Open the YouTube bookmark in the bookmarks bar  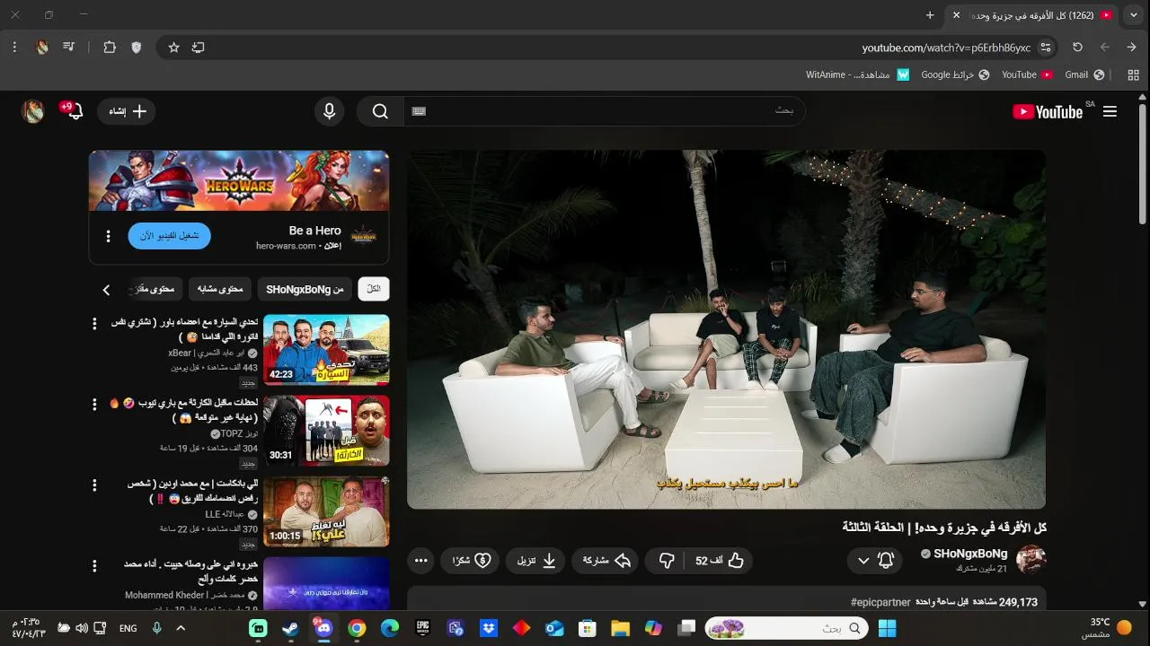[1027, 74]
